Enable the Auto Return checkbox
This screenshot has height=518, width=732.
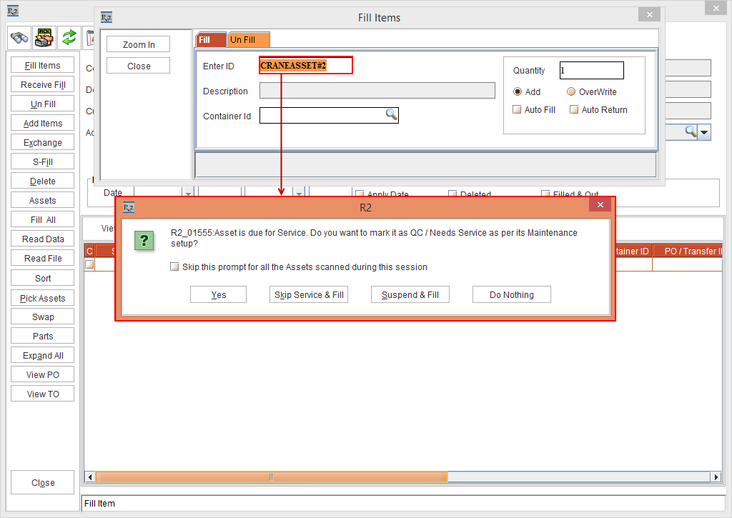(574, 109)
